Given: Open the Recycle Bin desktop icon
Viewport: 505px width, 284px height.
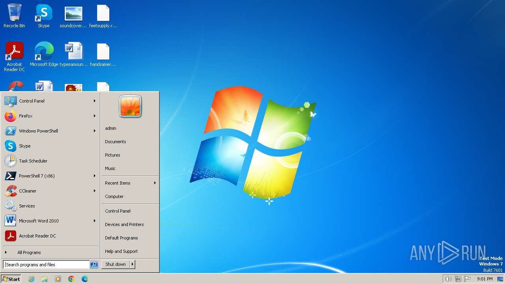Looking at the screenshot, I should 14,16.
